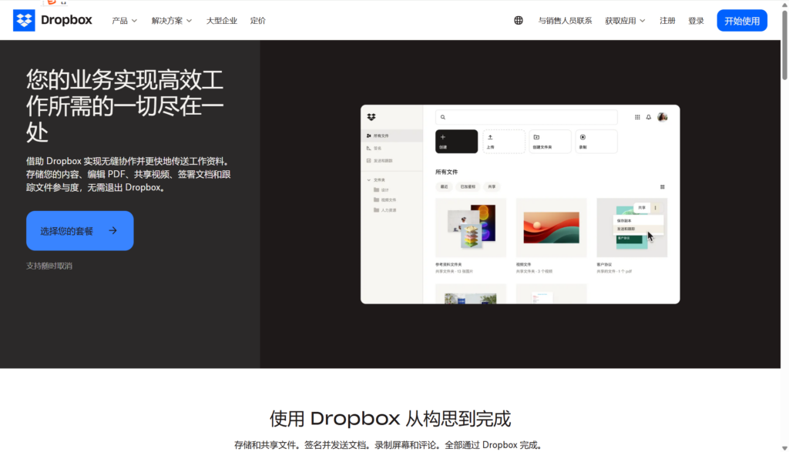Expand the 解决方案 dropdown menu
This screenshot has width=789, height=452.
point(172,21)
